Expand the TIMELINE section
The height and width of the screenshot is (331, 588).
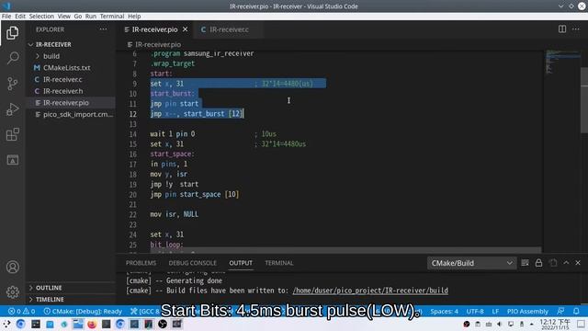click(71, 299)
